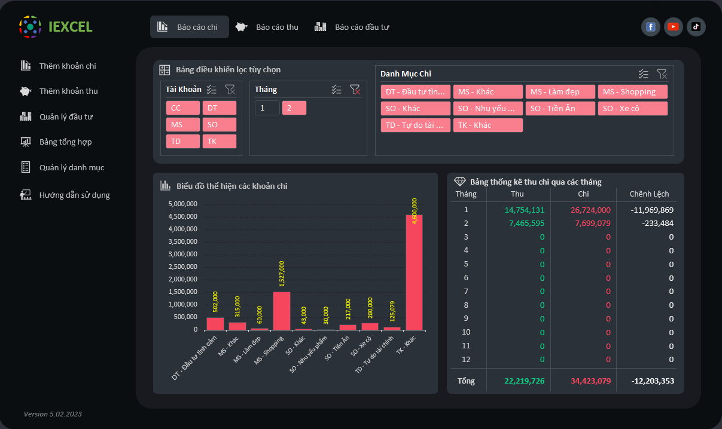Viewport: 722px width, 429px height.
Task: Toggle the SO account slicer item
Action: point(220,125)
